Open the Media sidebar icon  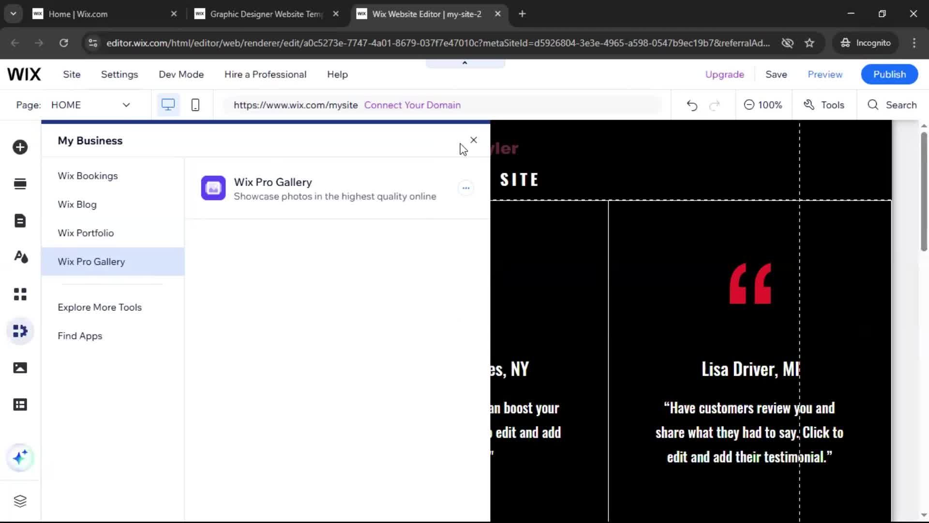[x=20, y=368]
